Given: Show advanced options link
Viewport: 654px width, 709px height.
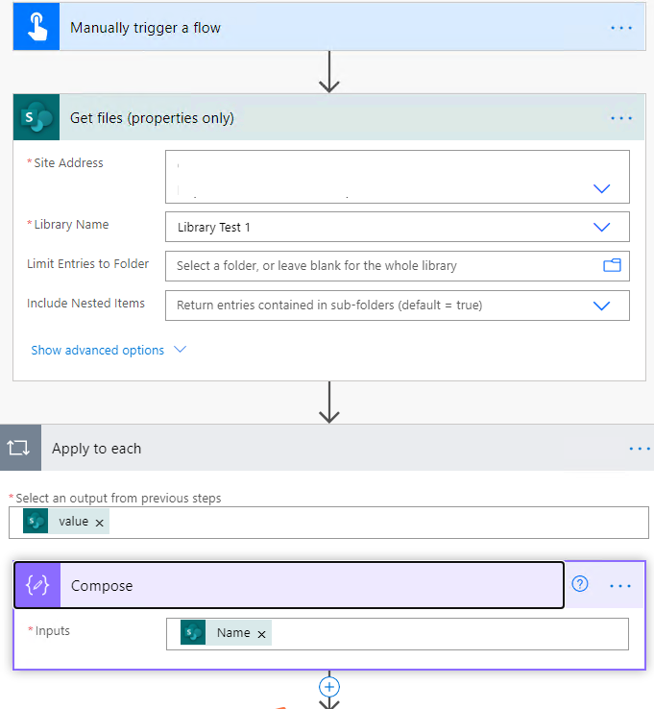Looking at the screenshot, I should tap(98, 350).
